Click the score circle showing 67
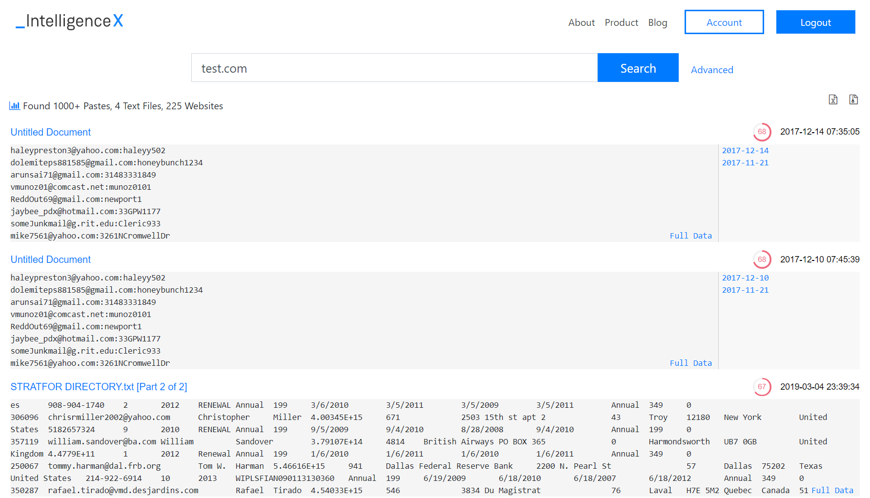The width and height of the screenshot is (870, 498). pyautogui.click(x=762, y=387)
